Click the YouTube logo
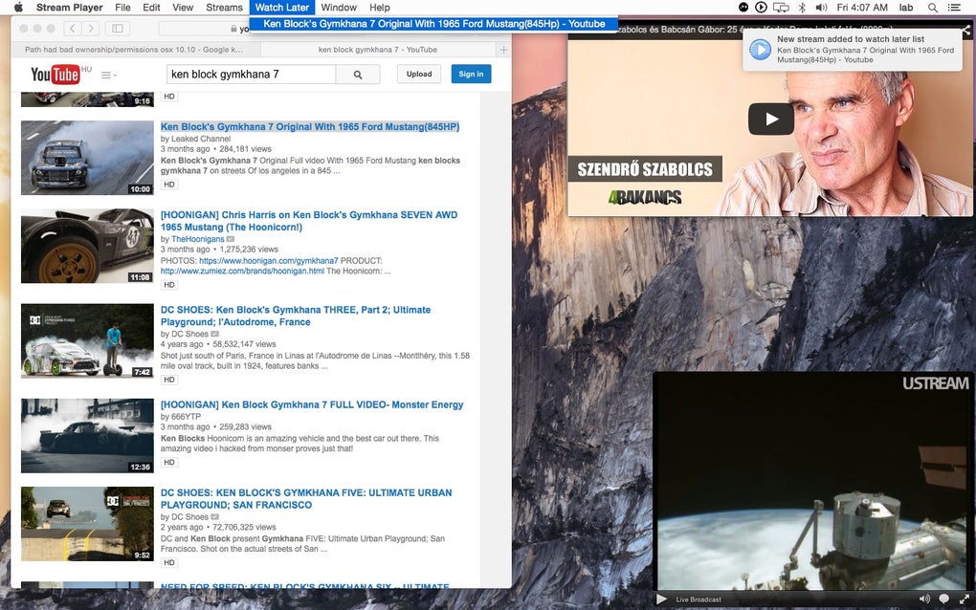 [x=55, y=75]
